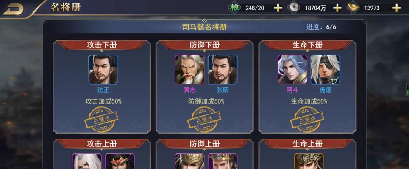409x169 pixels.
Task: Tap the gold ingot currency icon
Action: (x=353, y=8)
